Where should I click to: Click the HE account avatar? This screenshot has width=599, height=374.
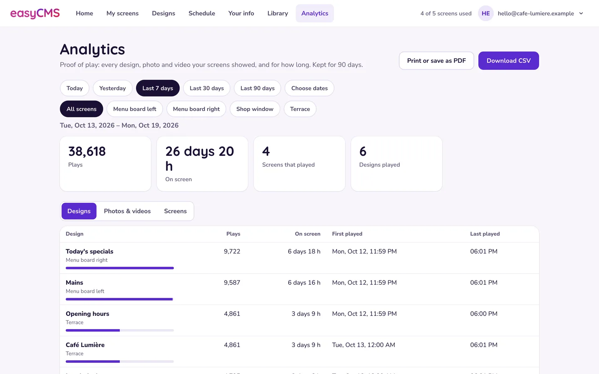point(485,13)
